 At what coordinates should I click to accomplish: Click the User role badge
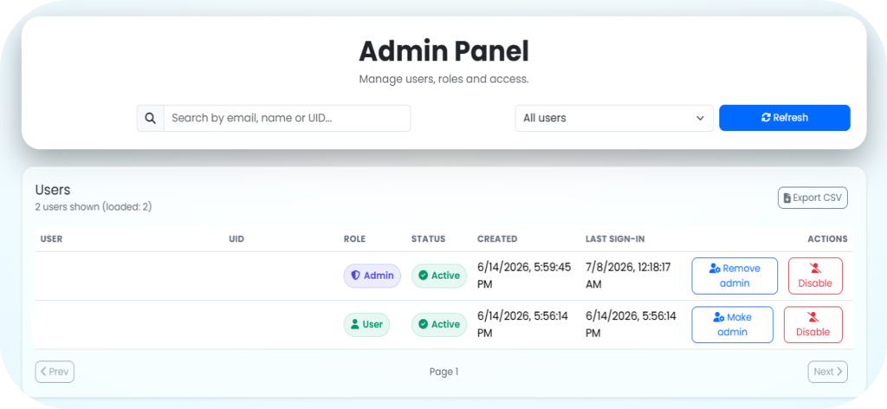[366, 325]
